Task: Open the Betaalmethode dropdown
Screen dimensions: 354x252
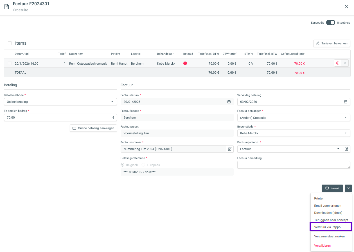Action: [60, 102]
